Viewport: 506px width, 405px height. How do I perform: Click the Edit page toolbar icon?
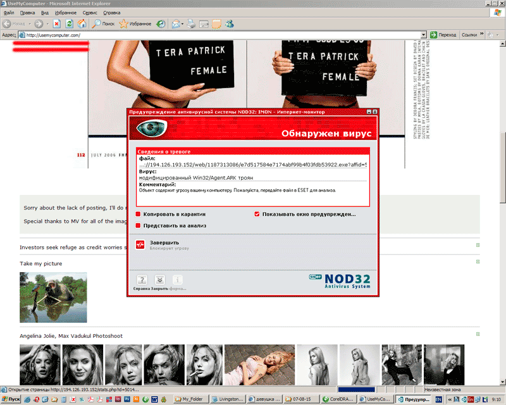pos(204,24)
